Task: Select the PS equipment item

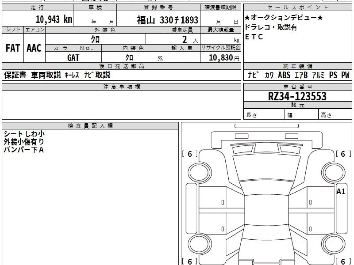Action: (333, 75)
